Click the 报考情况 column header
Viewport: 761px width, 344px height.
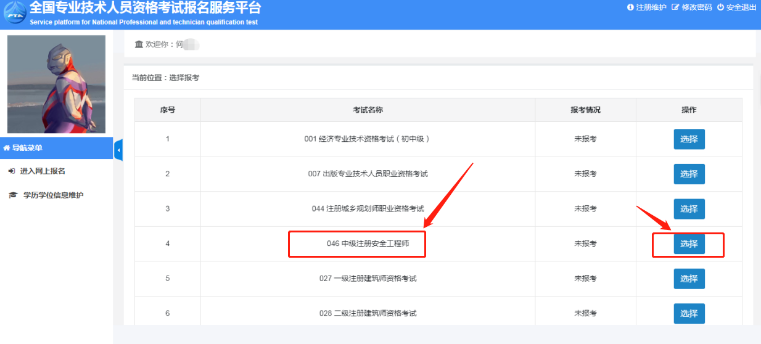pyautogui.click(x=585, y=110)
